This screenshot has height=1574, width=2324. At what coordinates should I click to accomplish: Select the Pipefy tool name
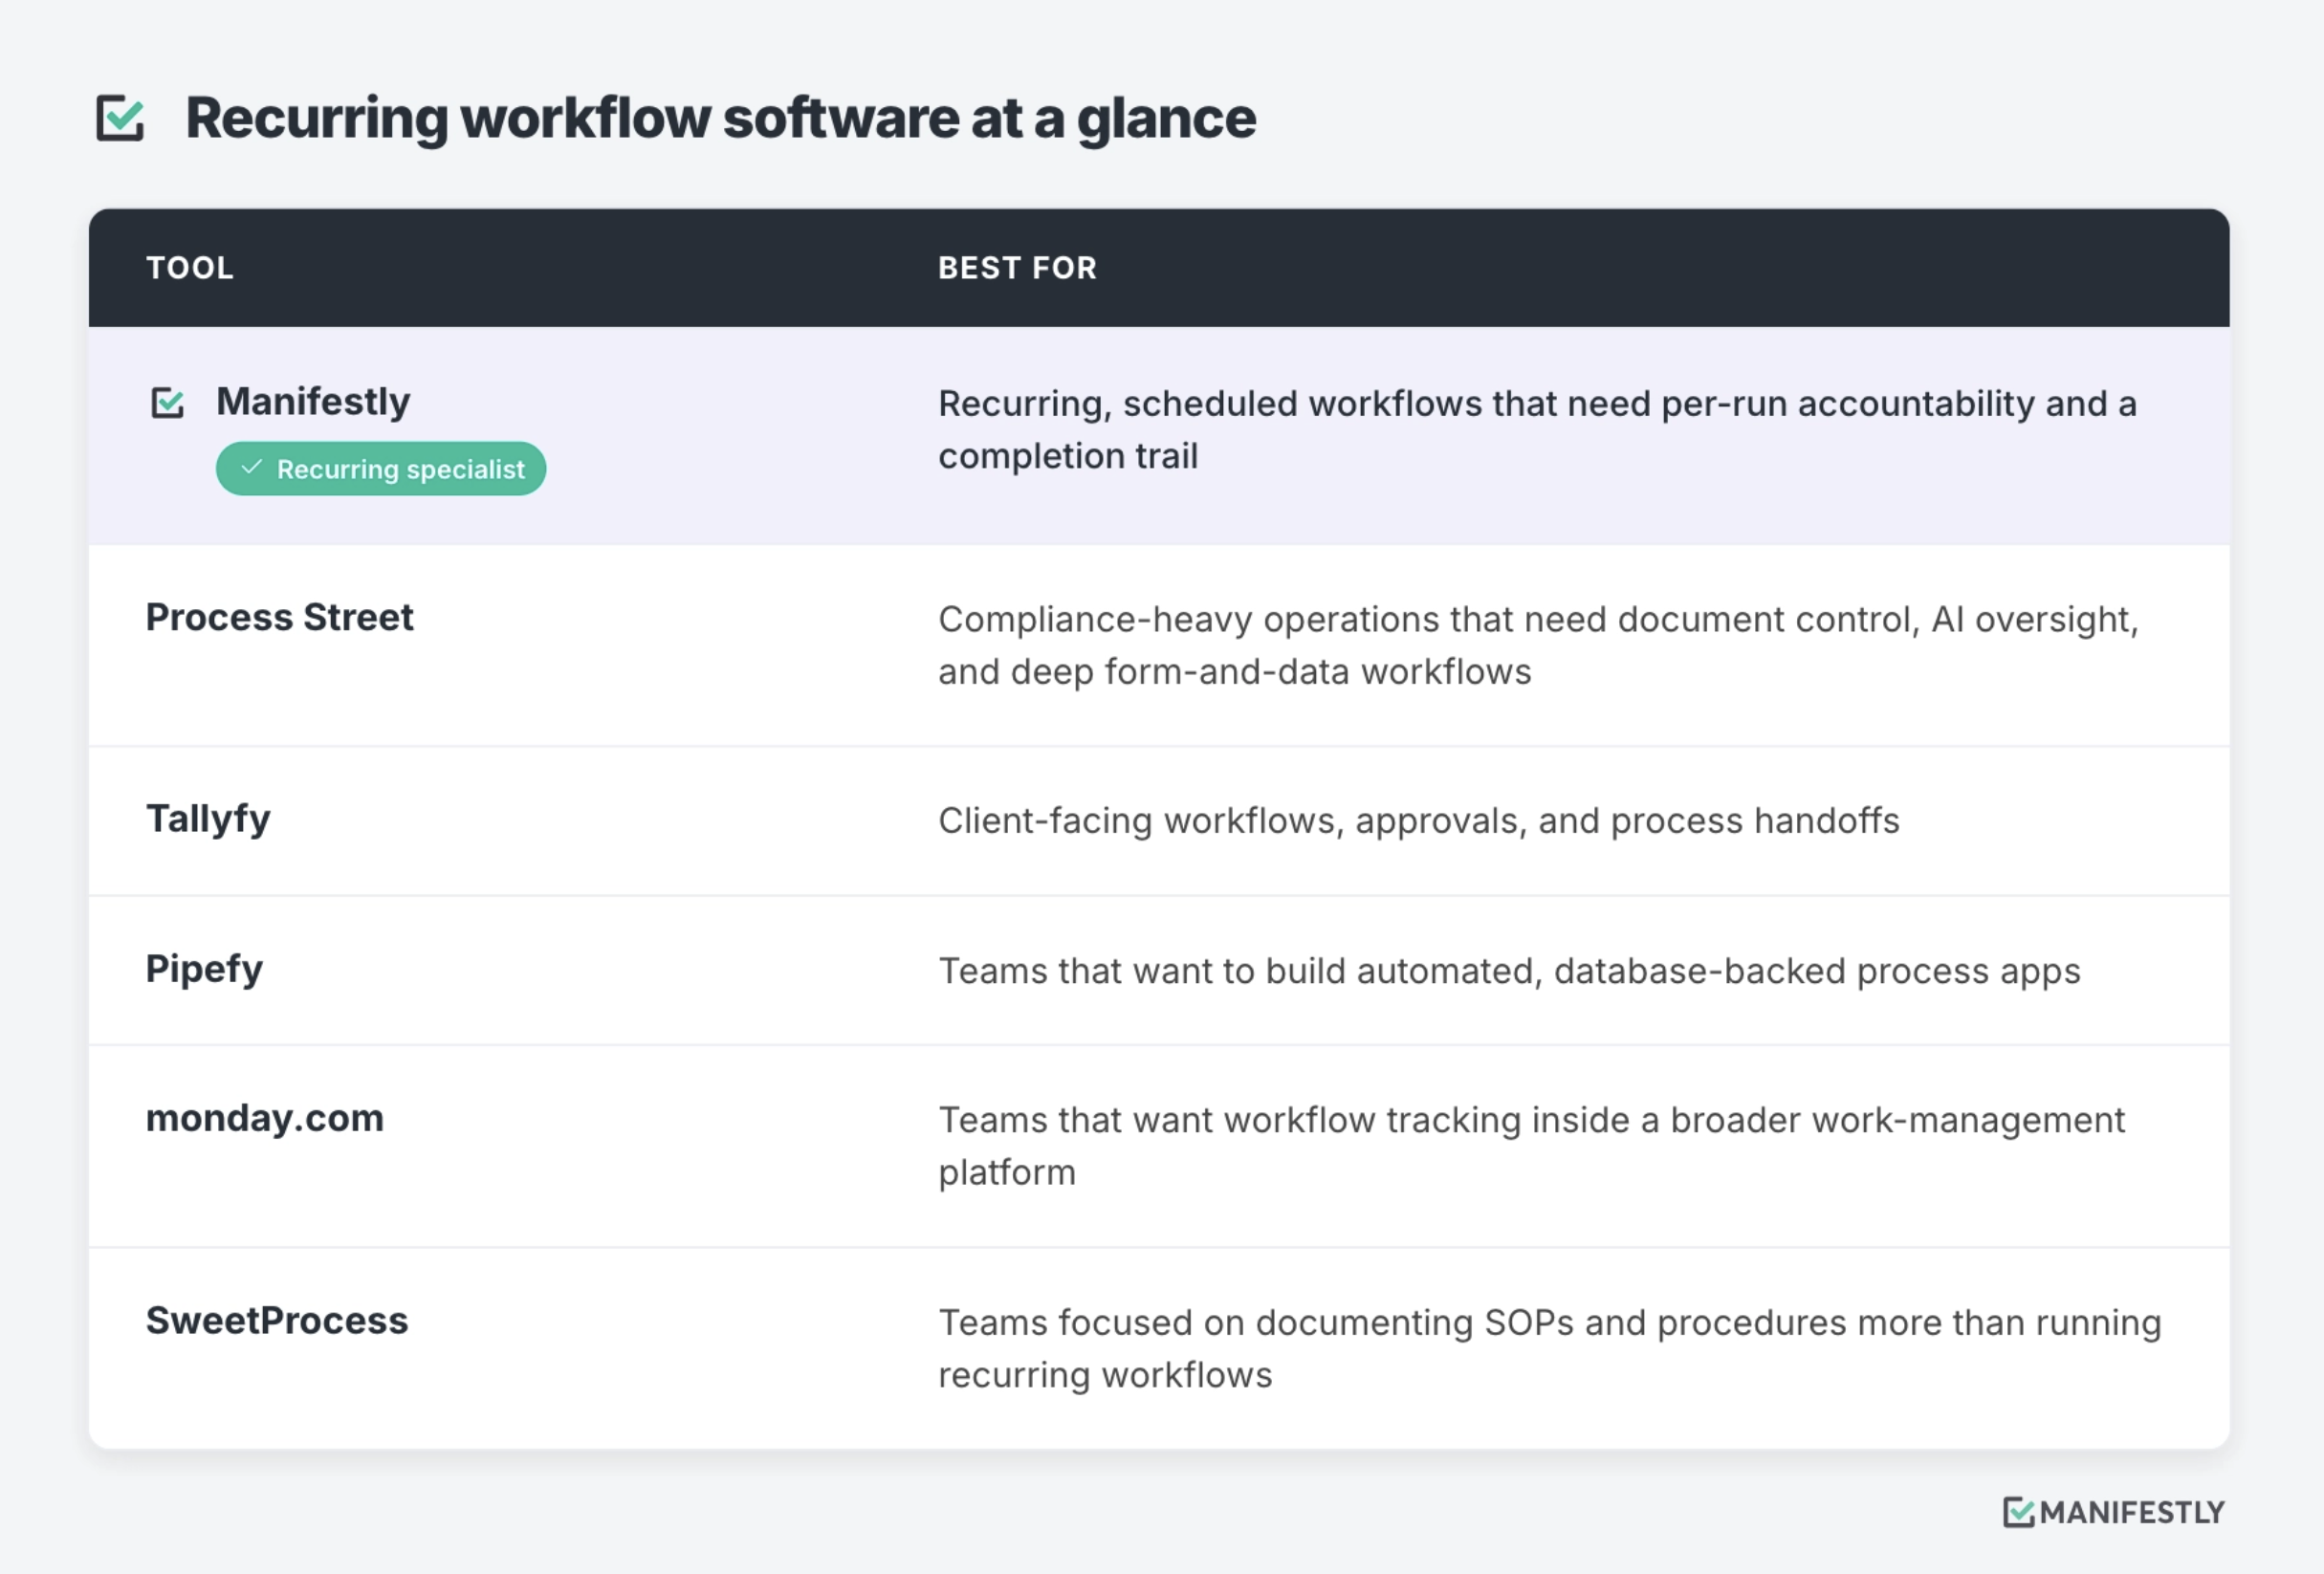click(204, 969)
